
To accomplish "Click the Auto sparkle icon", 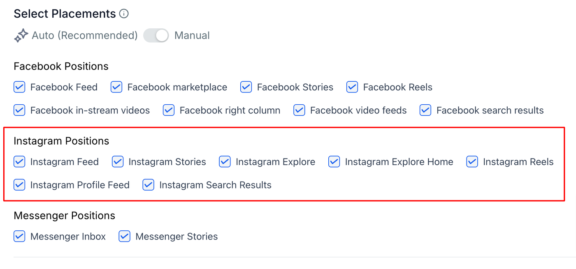I will point(21,36).
